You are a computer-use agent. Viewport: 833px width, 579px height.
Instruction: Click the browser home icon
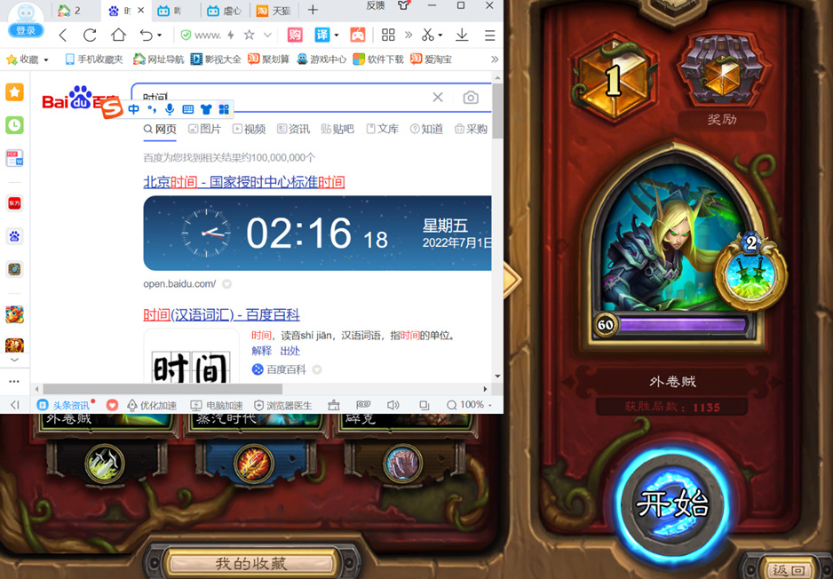click(x=118, y=36)
